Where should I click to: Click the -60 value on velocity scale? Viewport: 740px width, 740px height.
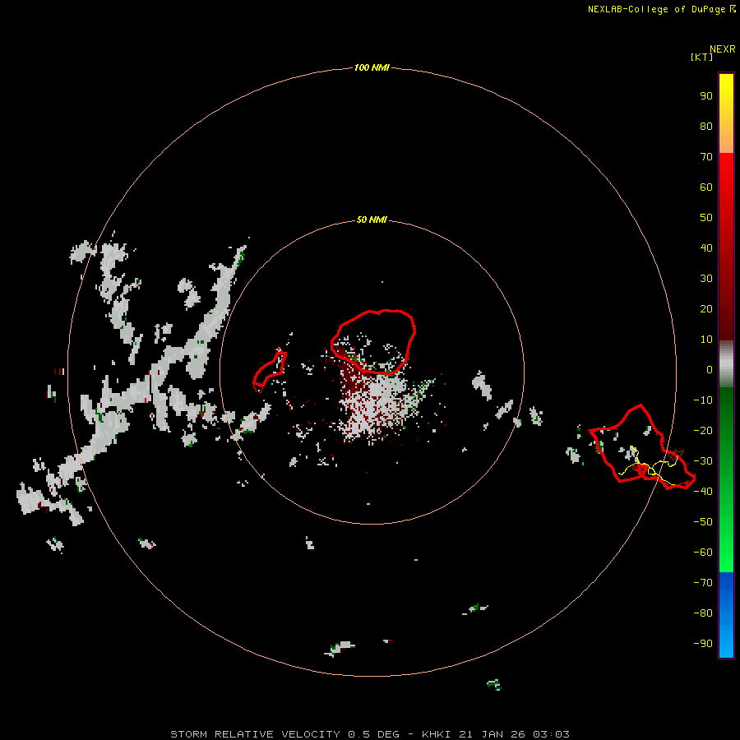tap(703, 553)
